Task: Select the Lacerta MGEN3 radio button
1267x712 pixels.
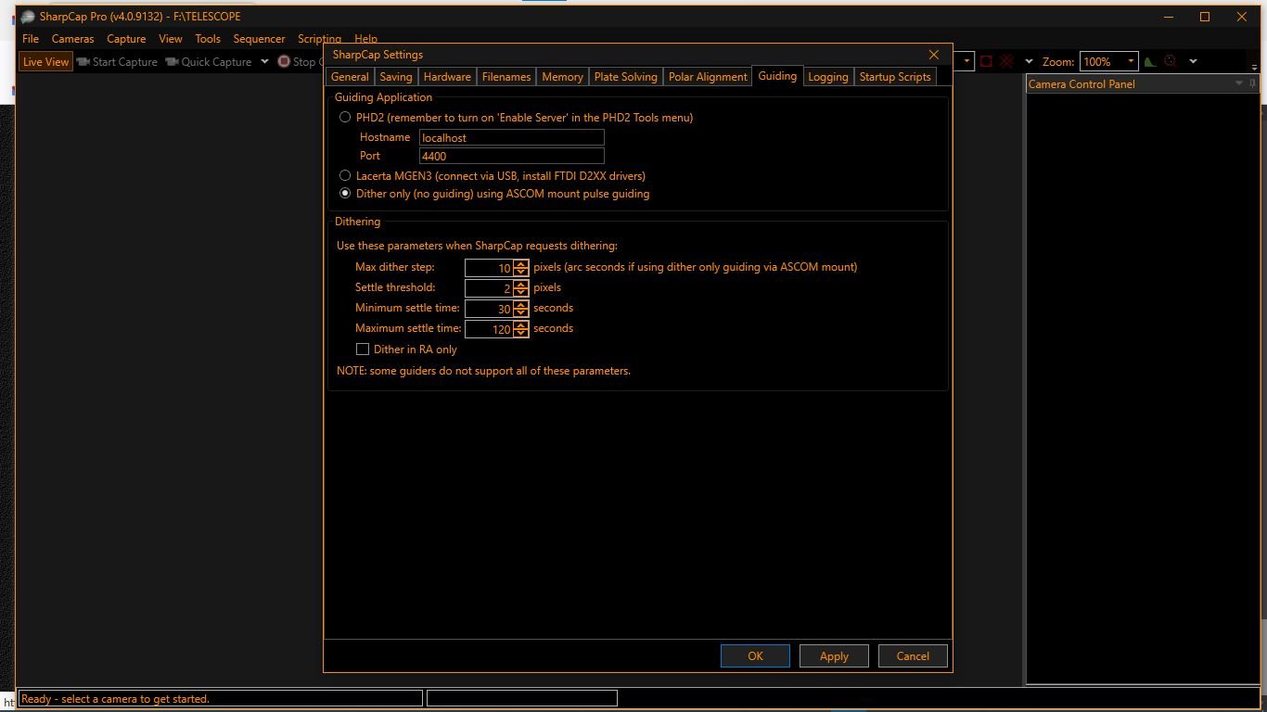Action: click(345, 175)
